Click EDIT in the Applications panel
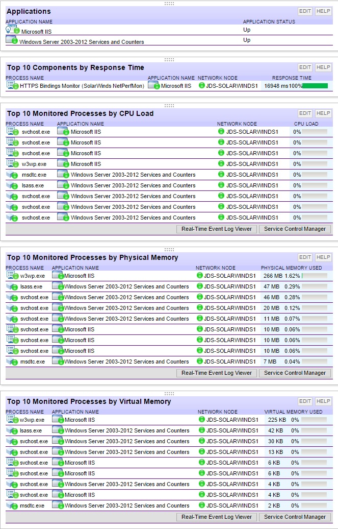 click(305, 11)
